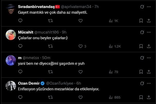View 865 views analytics on Ozan's tweet

click(x=115, y=97)
